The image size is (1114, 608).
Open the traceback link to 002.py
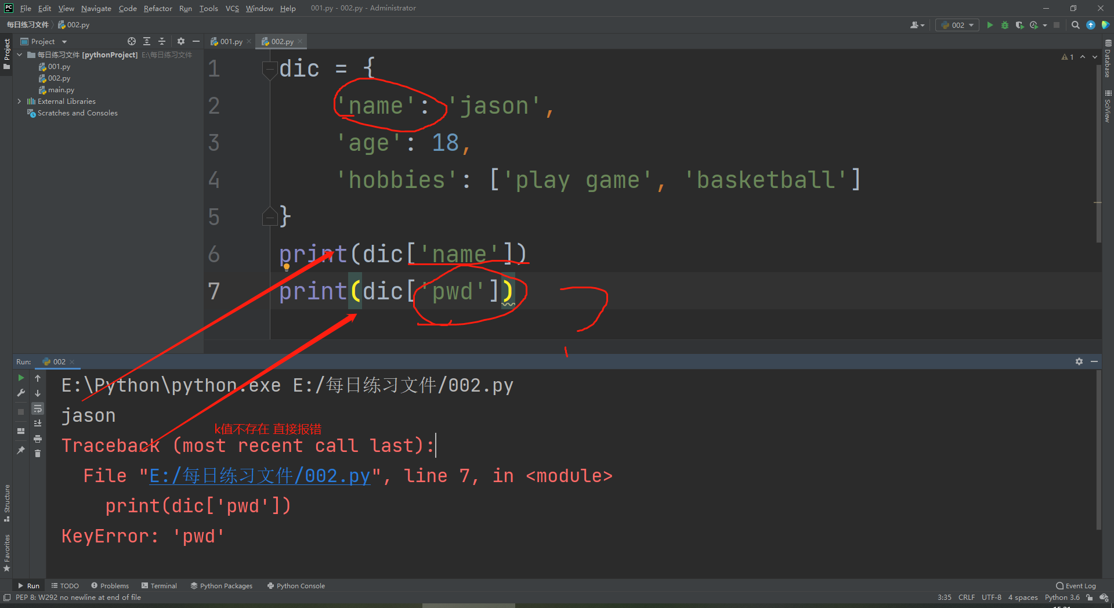(x=259, y=476)
